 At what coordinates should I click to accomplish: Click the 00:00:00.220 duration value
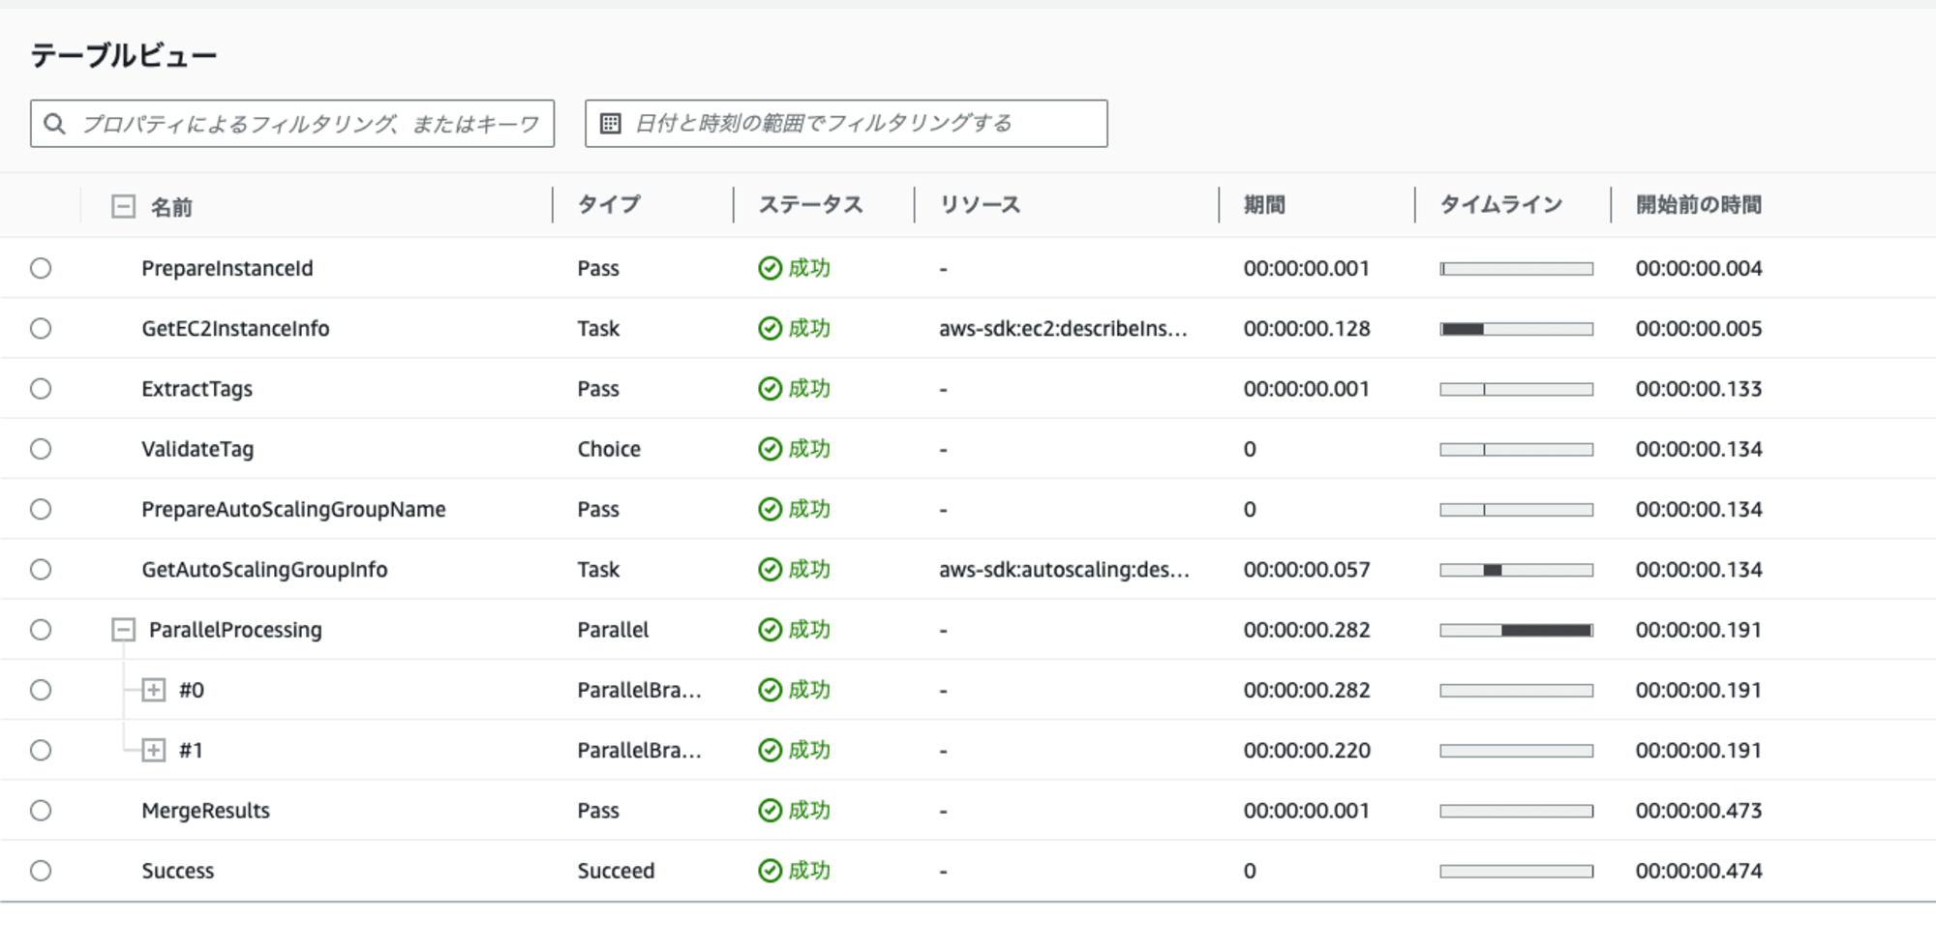(1307, 750)
